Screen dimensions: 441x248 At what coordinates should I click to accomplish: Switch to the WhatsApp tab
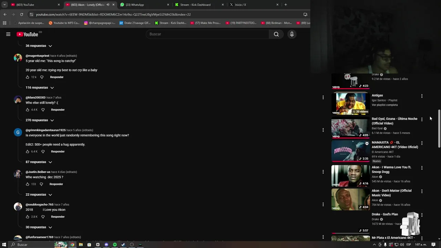145,5
